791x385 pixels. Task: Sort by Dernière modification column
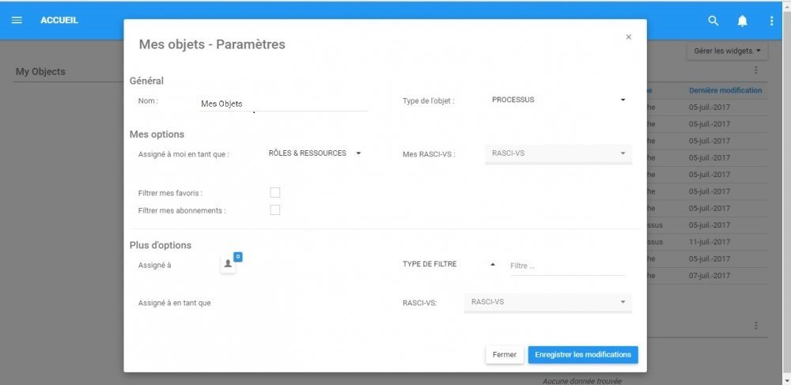pyautogui.click(x=725, y=90)
